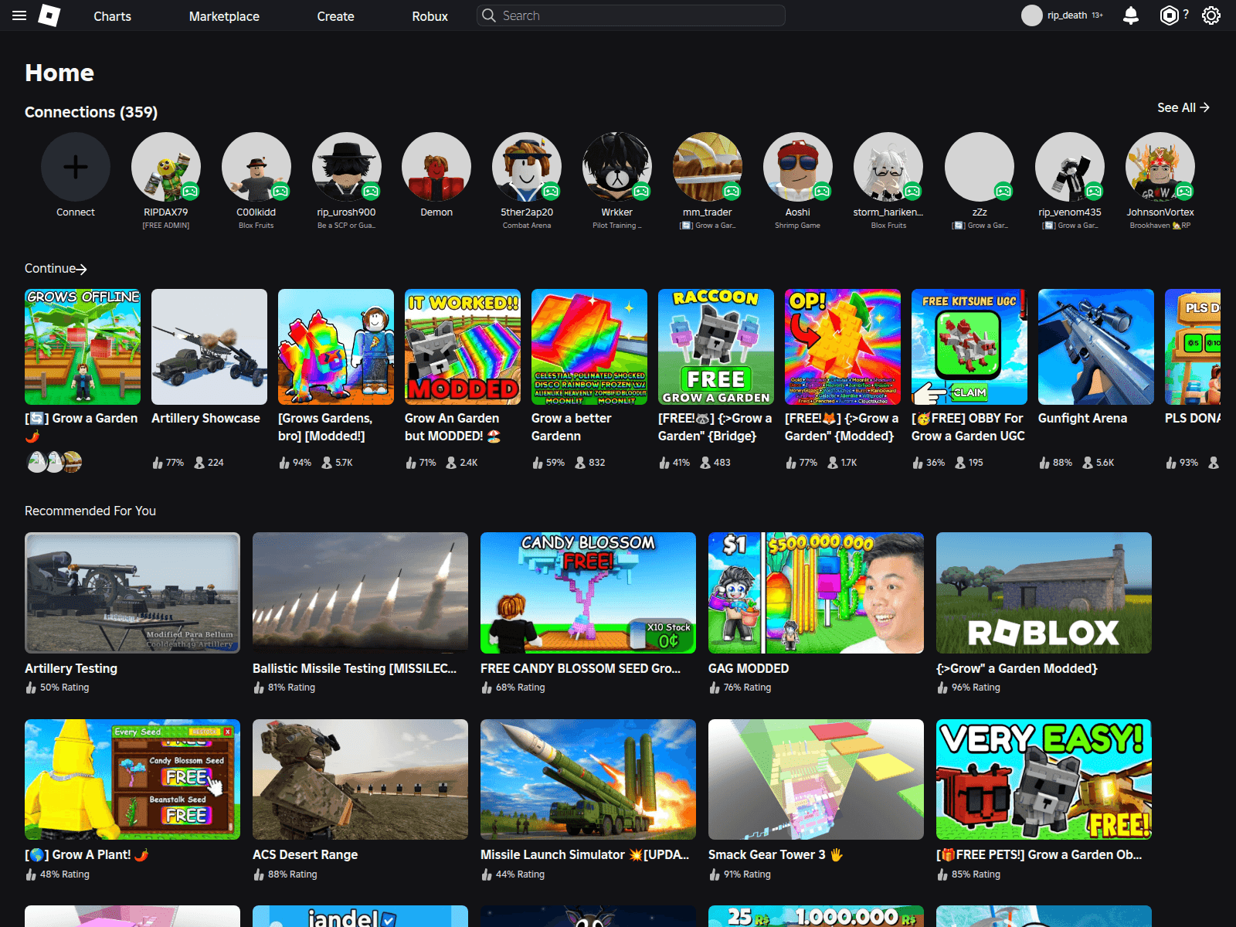Click the plus Connect button

click(76, 167)
